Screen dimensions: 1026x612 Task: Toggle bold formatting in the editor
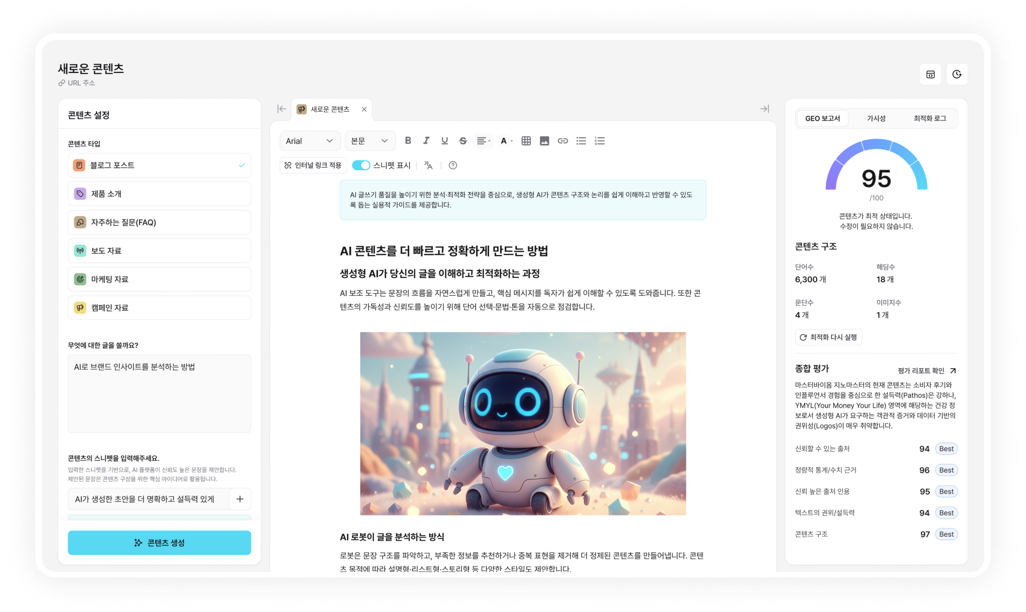pos(408,141)
